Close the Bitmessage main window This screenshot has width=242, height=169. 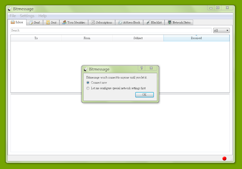[x=227, y=8]
